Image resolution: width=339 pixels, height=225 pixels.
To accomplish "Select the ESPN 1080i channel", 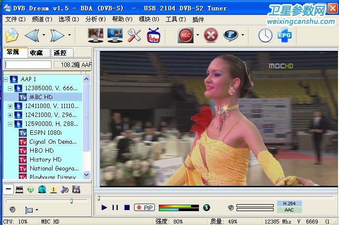I will [x=46, y=133].
